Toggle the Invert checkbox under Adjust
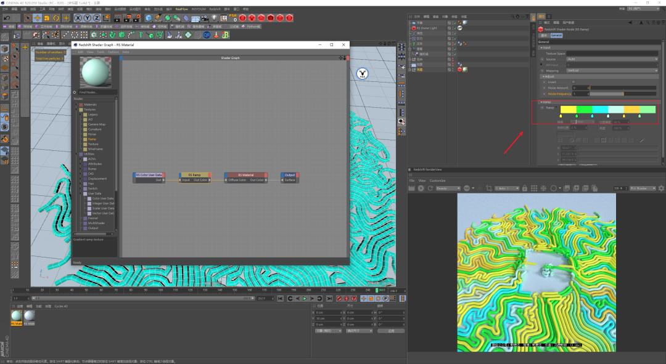 point(573,82)
